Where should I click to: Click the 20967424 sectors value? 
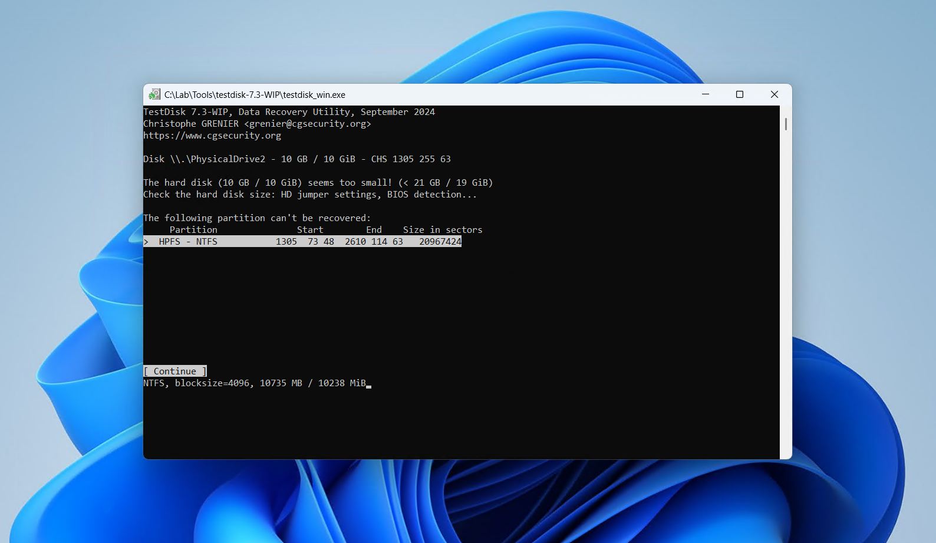440,241
